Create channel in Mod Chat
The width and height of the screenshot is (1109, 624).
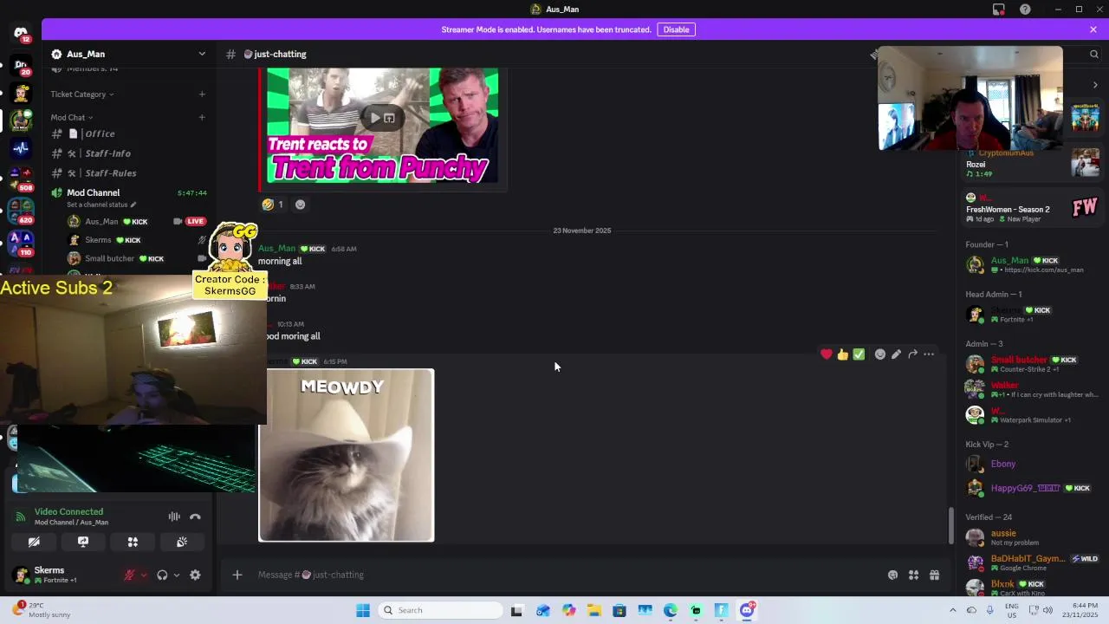(x=202, y=118)
